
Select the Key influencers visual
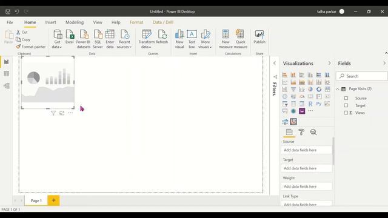(x=327, y=104)
